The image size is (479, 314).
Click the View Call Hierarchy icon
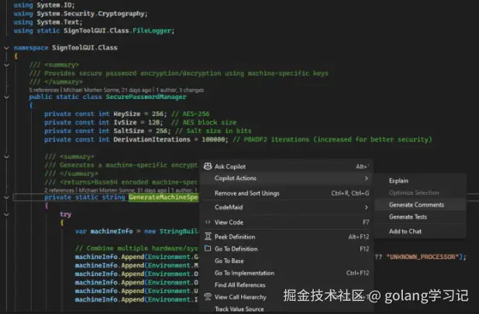coord(208,297)
